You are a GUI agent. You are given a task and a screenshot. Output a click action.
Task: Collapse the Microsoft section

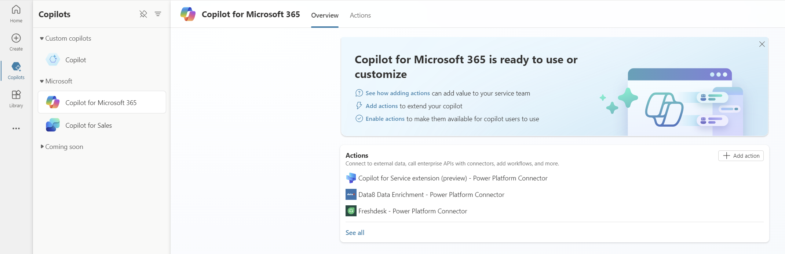(x=42, y=81)
